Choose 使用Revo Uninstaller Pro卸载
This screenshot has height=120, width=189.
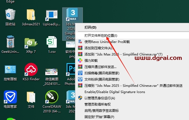132,42
